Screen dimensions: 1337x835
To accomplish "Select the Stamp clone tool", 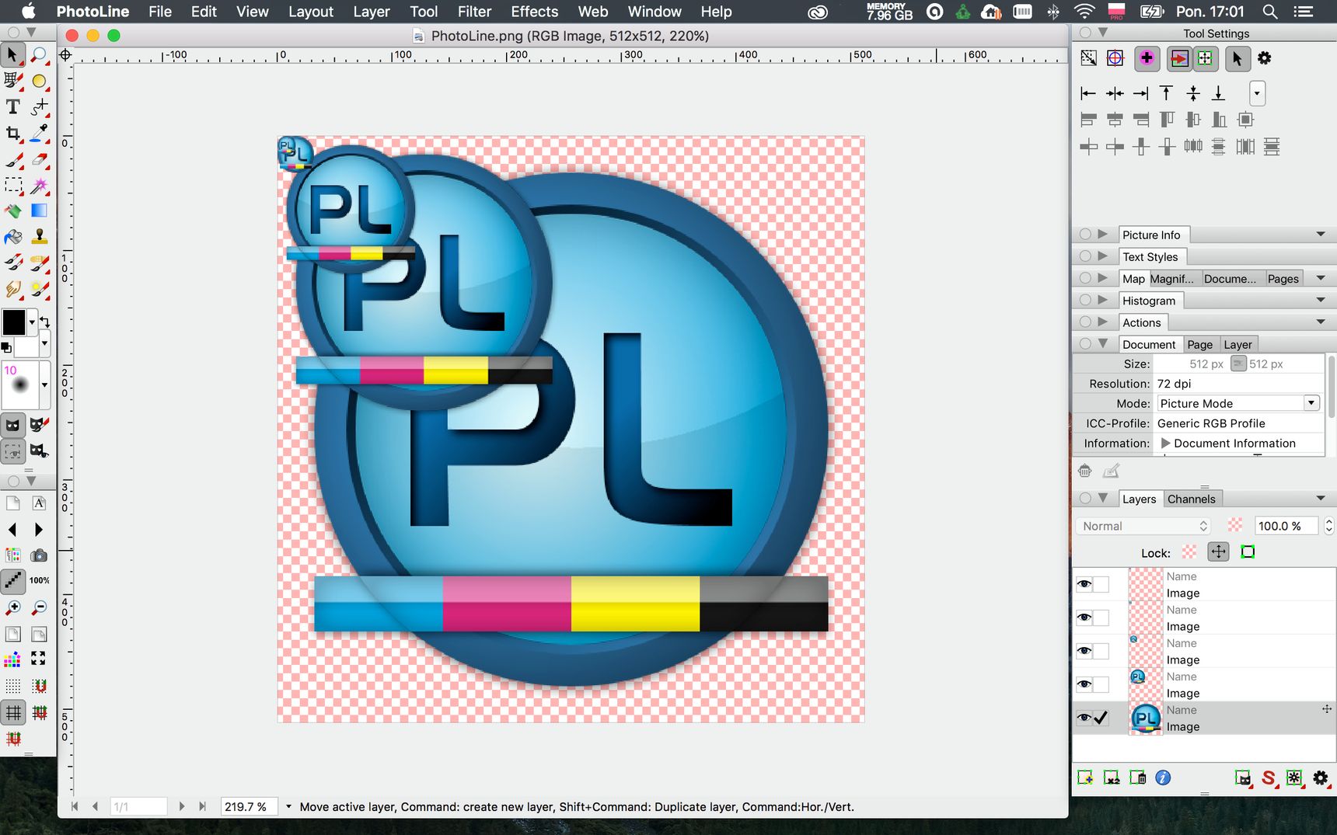I will pyautogui.click(x=40, y=236).
